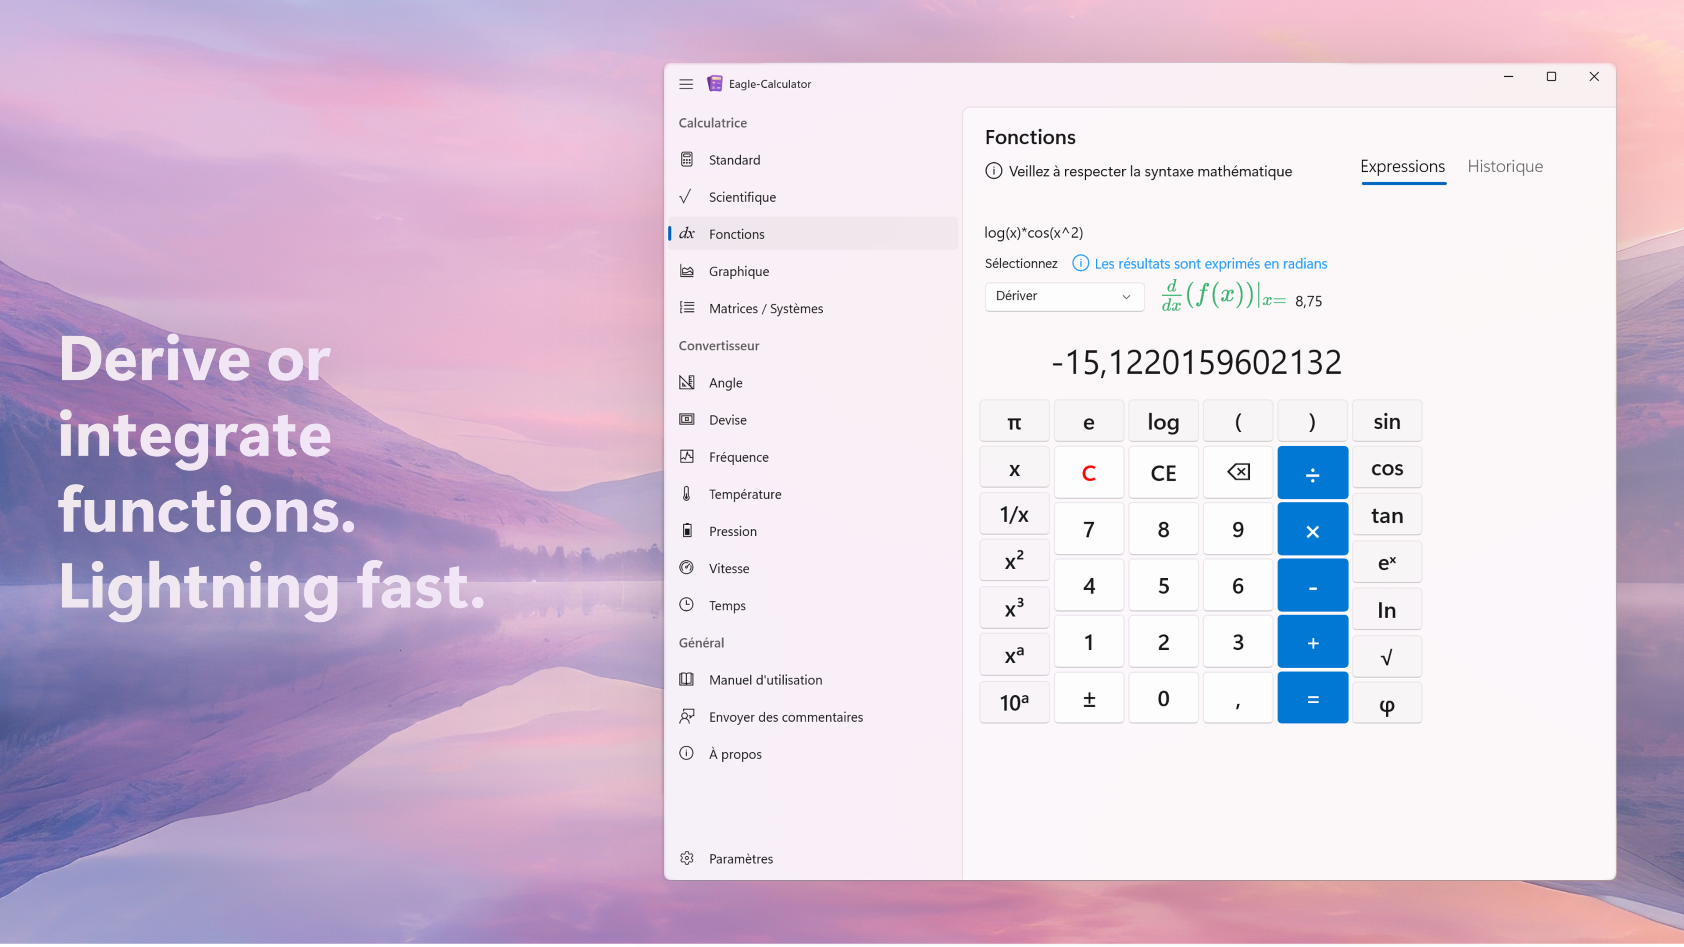Click the result -15,1220159602132

point(1196,362)
